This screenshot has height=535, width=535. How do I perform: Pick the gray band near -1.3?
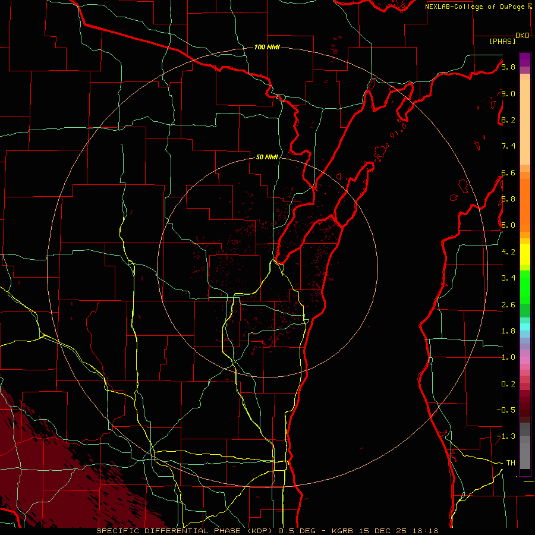coord(525,432)
